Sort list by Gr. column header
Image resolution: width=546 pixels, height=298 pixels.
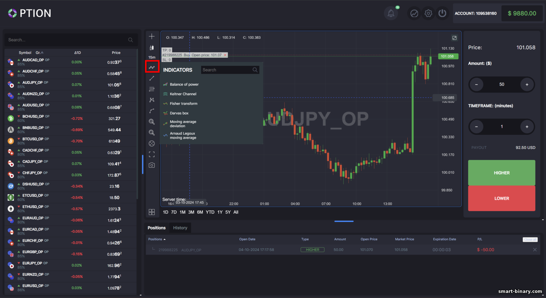pyautogui.click(x=39, y=53)
